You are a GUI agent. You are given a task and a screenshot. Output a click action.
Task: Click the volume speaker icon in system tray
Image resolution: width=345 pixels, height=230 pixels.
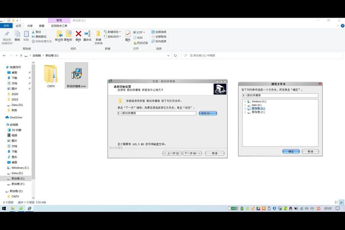(307, 208)
